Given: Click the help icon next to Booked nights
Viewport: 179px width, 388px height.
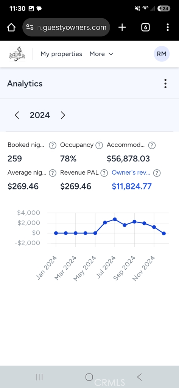Looking at the screenshot, I should coord(53,145).
